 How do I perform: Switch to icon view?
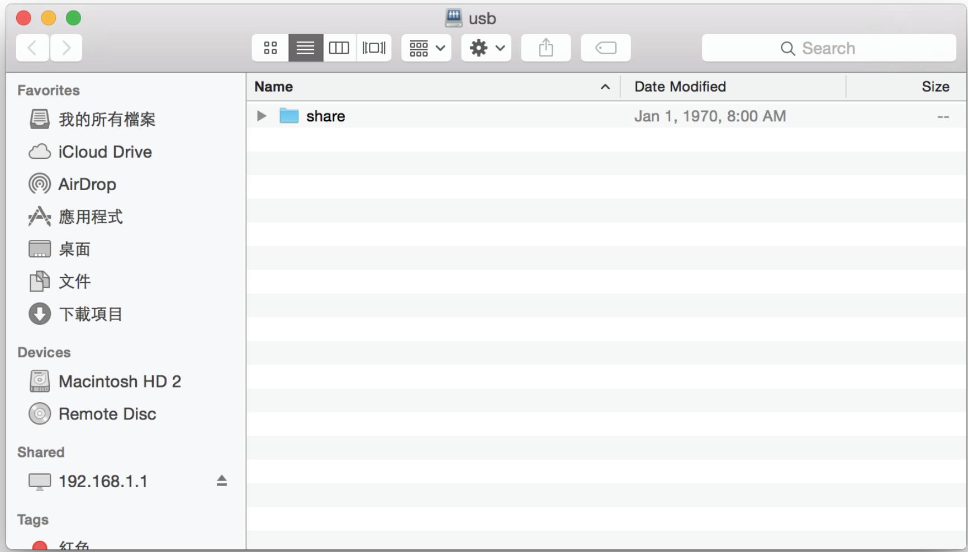coord(271,48)
